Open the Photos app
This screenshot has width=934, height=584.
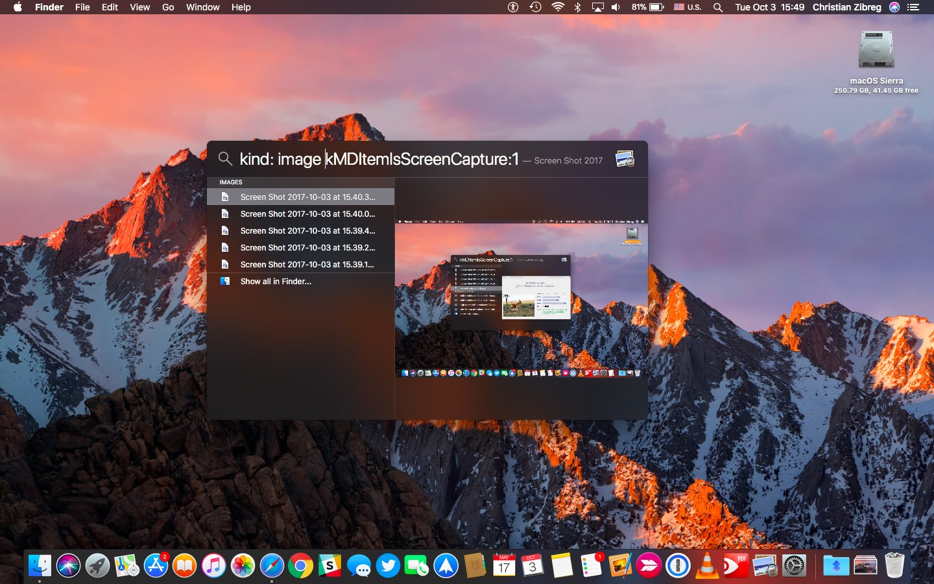tap(243, 566)
